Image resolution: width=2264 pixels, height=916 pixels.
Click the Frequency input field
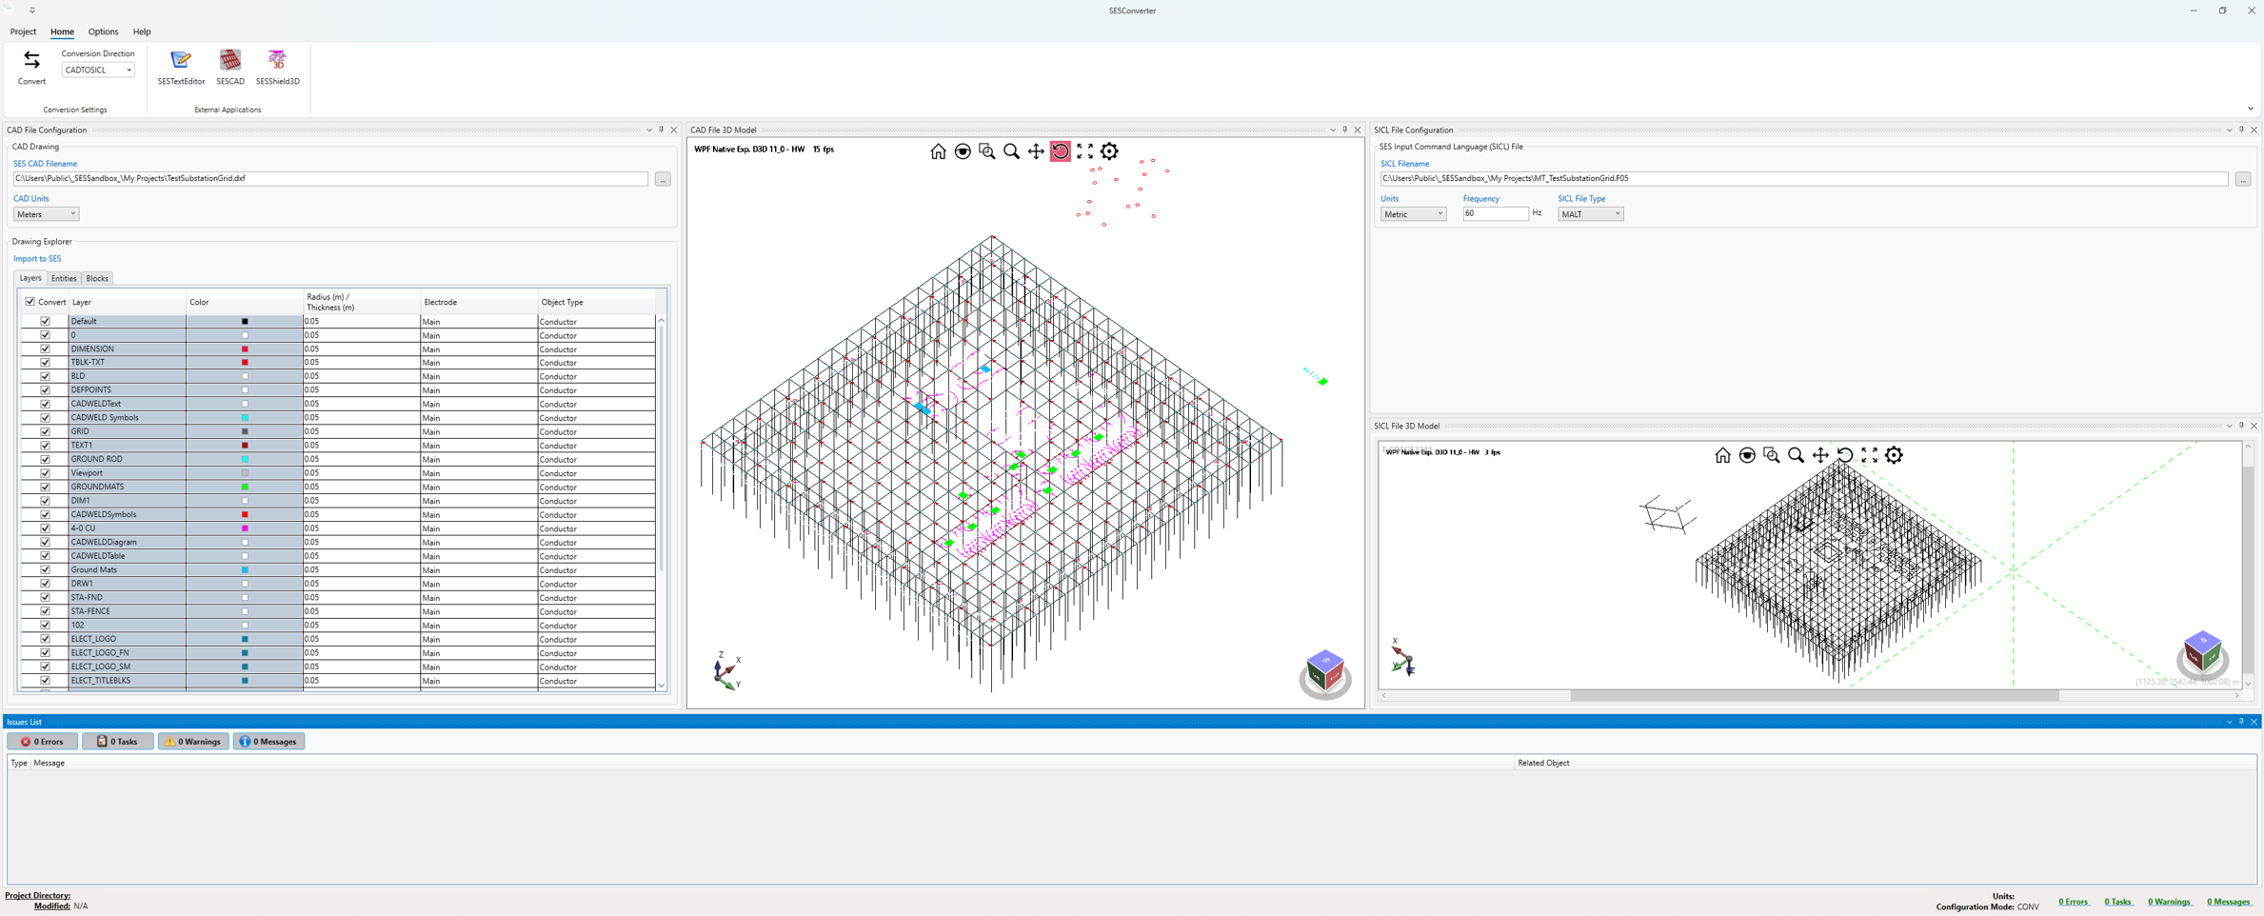click(1495, 214)
